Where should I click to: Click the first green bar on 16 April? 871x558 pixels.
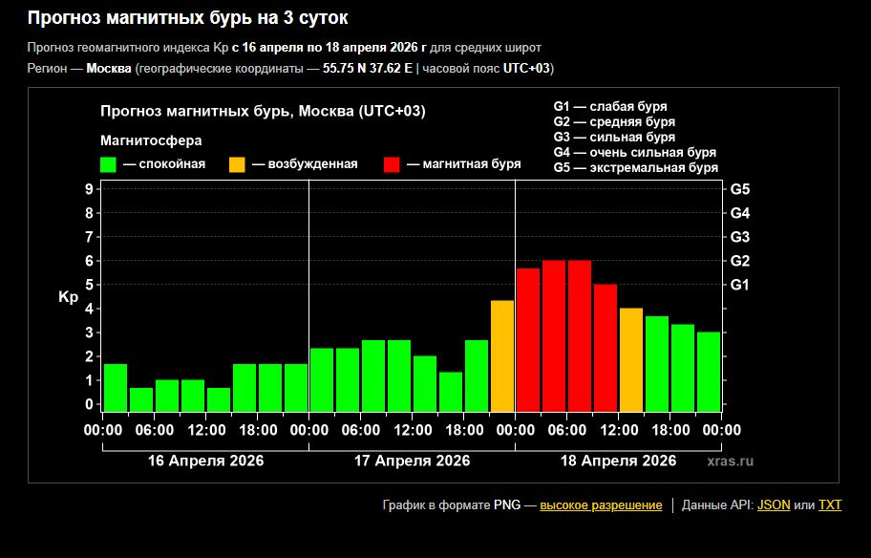tap(116, 387)
